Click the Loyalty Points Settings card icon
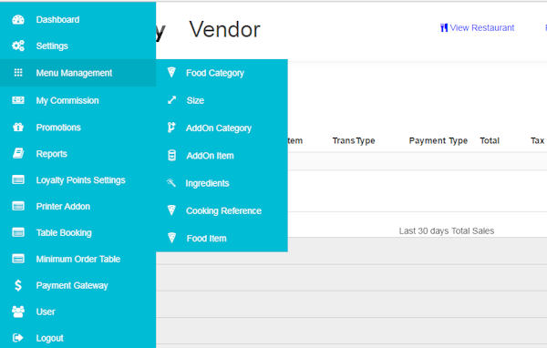 coord(18,179)
